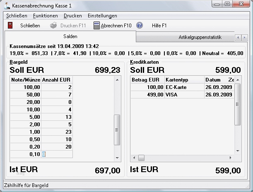Click the red door Schließen icon
This screenshot has height=192, width=253.
pos(10,26)
